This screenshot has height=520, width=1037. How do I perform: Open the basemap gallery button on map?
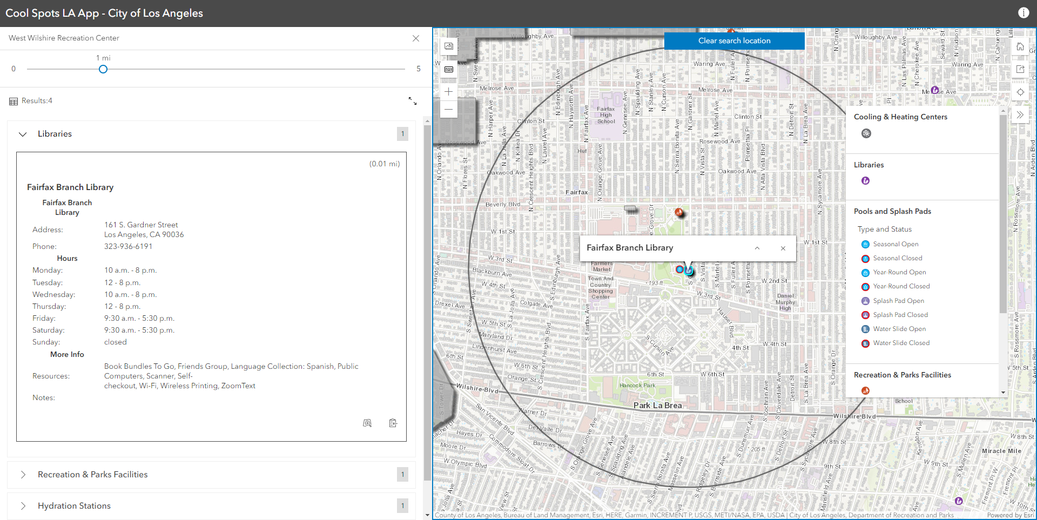point(449,46)
